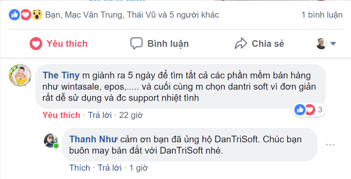Toggle Thích on Thanh Như's reply
The height and width of the screenshot is (179, 351).
(79, 168)
